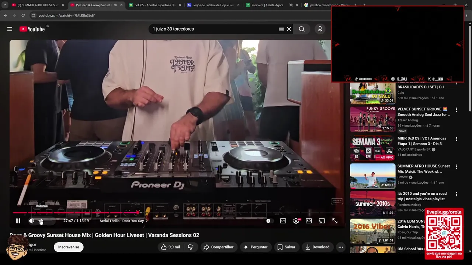The image size is (472, 265).
Task: Expand the chapter 'Serial Thrilla - Don't You Say'
Action: pyautogui.click(x=124, y=221)
